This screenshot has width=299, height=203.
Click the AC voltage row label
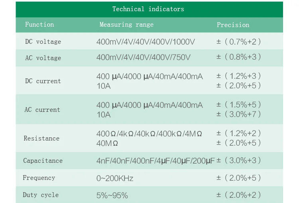pyautogui.click(x=43, y=58)
